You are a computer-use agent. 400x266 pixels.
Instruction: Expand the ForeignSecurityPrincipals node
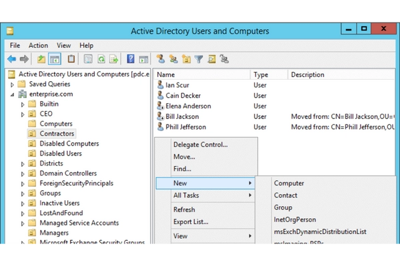click(23, 184)
